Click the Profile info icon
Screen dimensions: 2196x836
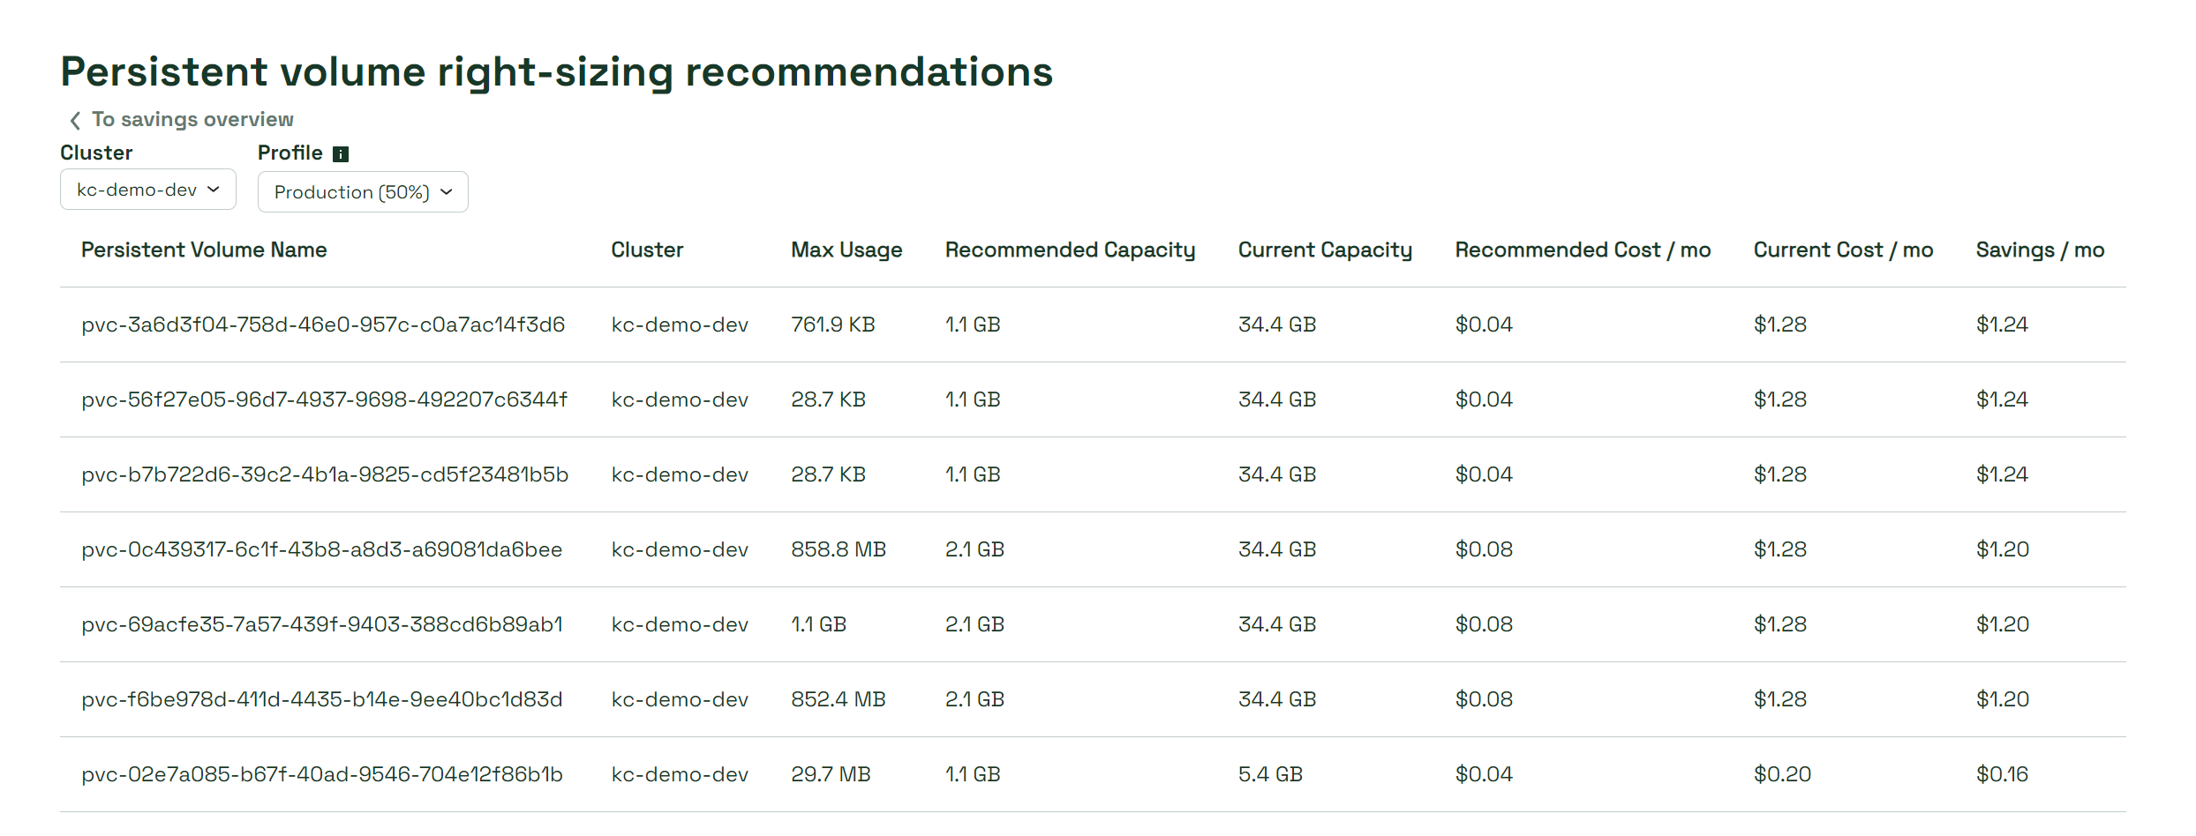[x=341, y=154]
